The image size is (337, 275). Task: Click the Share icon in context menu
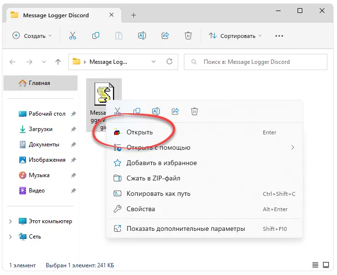(x=175, y=111)
